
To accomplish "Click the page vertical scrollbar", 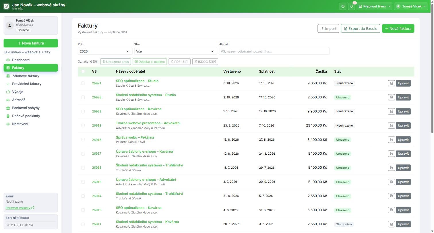I will coord(432,69).
